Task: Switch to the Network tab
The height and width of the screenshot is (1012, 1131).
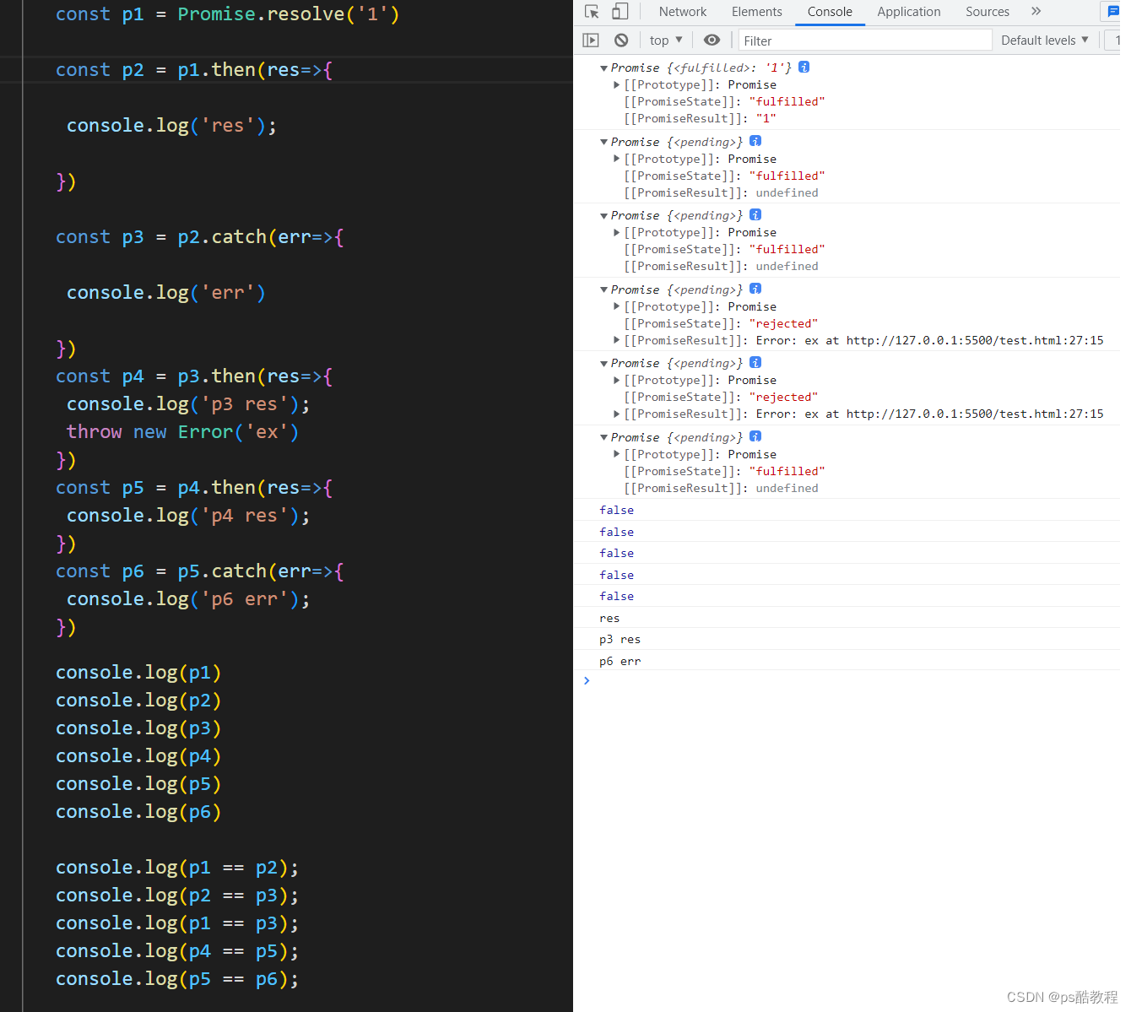Action: point(683,12)
